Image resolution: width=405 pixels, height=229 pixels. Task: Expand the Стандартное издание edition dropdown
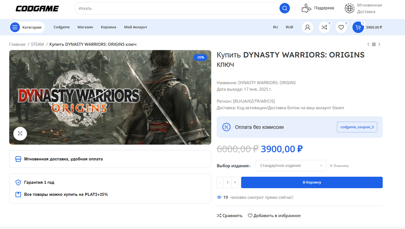[x=291, y=166]
